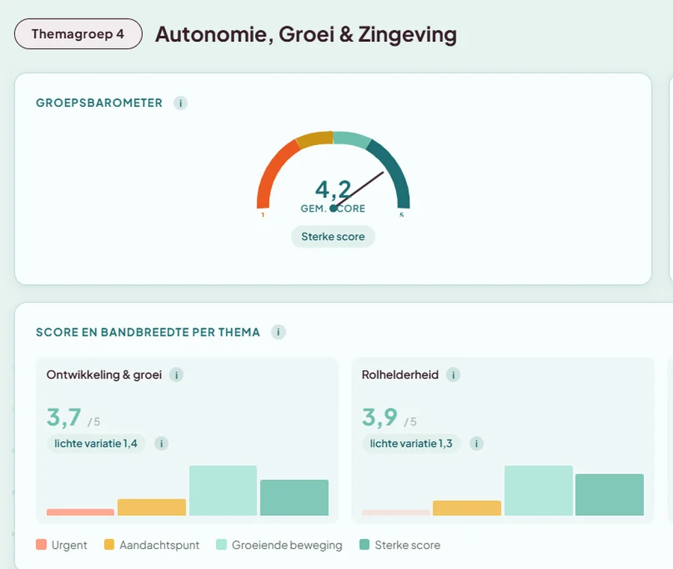Click the Rolhelderheid score 3,9

pyautogui.click(x=380, y=417)
